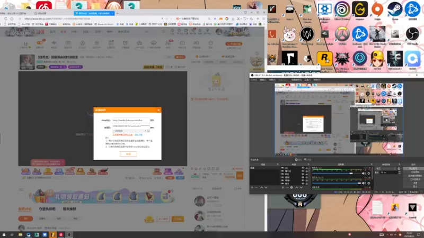This screenshot has height=238, width=424.
Task: Pop out the Scene Transitions dock
Action: (400, 164)
